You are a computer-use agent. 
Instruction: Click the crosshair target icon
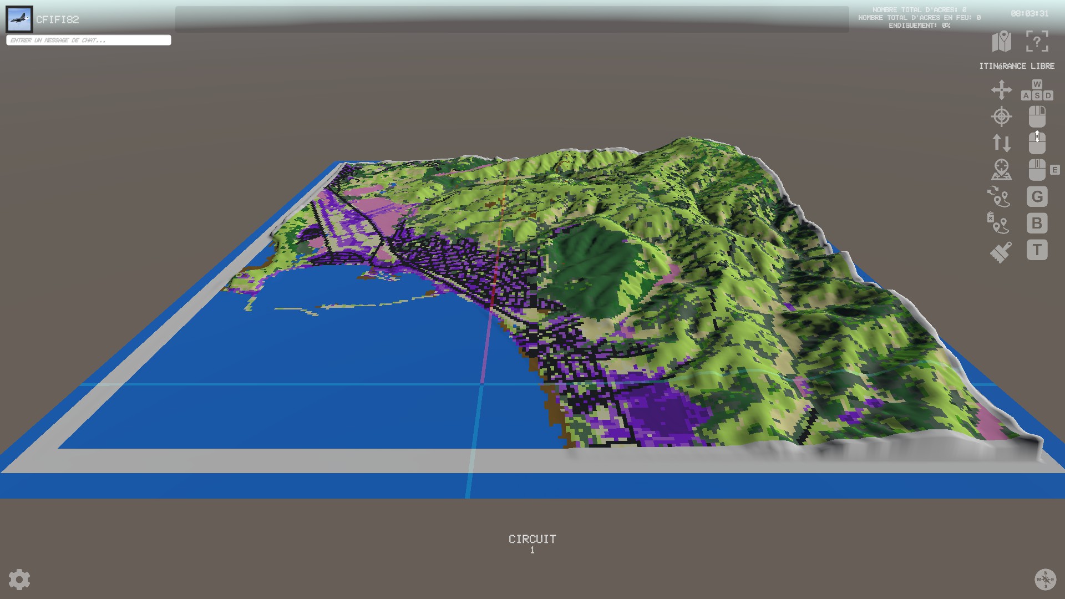[x=1001, y=116]
